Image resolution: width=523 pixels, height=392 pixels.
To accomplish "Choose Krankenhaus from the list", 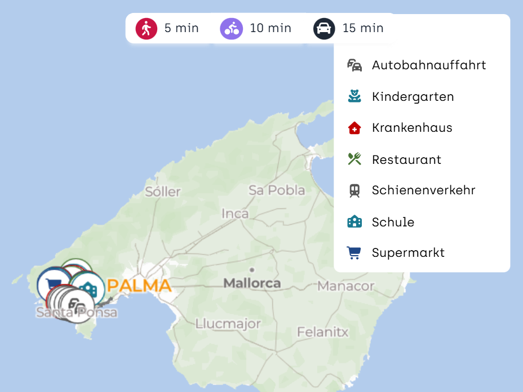I will tap(412, 128).
